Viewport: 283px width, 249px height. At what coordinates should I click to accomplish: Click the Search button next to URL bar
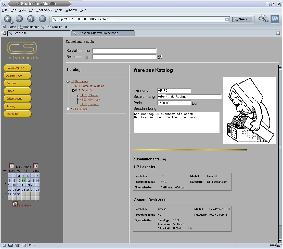[x=242, y=19]
